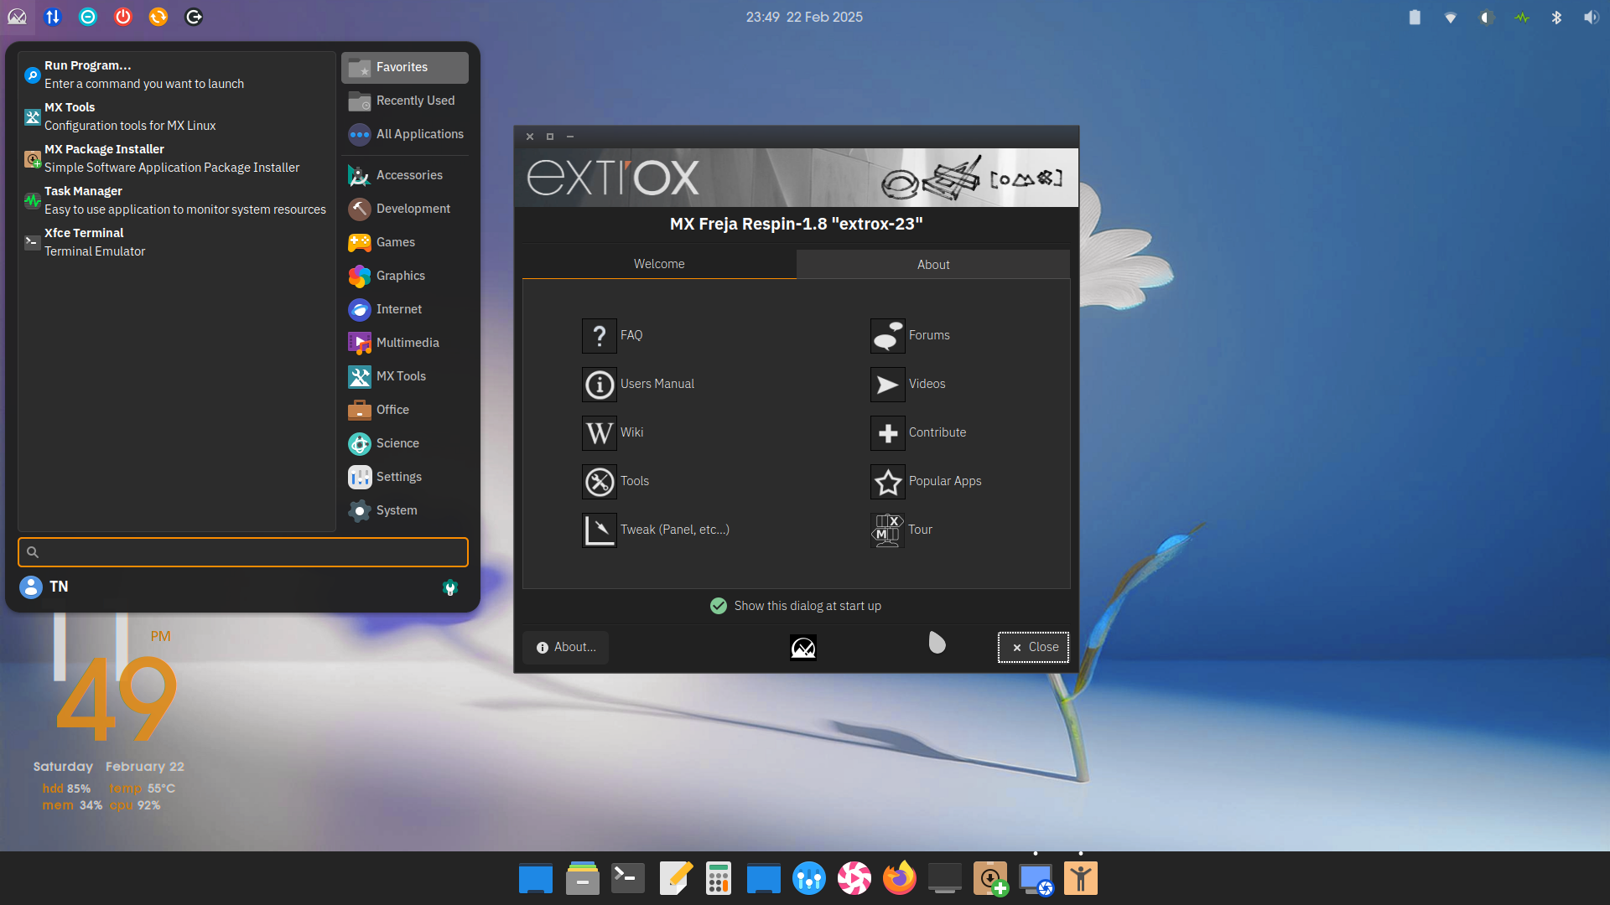Click the Wiki W icon
Image resolution: width=1610 pixels, height=905 pixels.
pos(599,433)
